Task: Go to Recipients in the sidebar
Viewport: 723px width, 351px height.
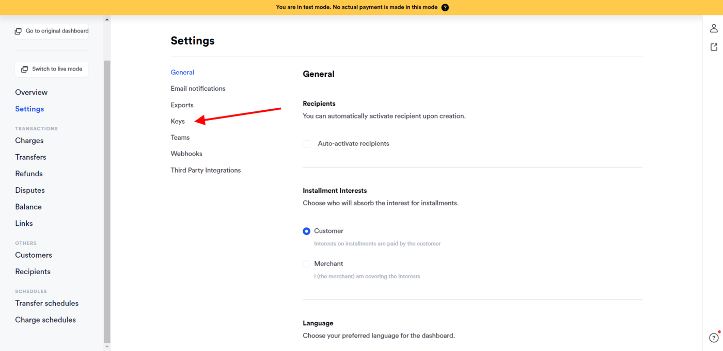Action: tap(33, 272)
